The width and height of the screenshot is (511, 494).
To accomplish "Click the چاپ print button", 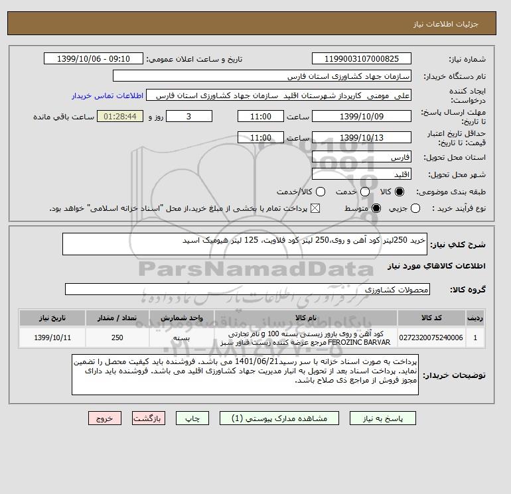I will click(192, 418).
